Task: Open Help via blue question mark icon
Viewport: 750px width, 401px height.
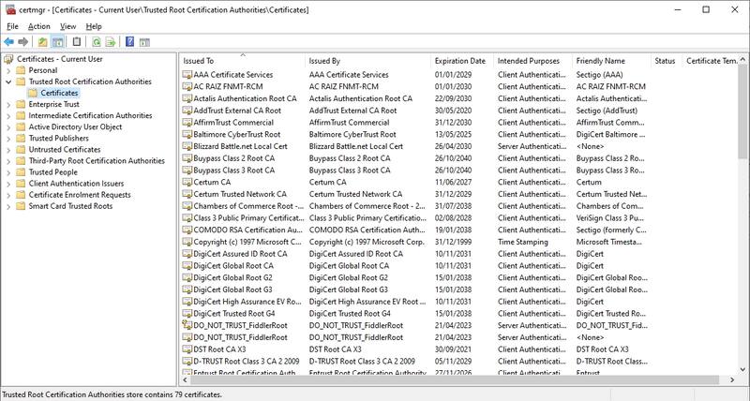Action: [128, 42]
